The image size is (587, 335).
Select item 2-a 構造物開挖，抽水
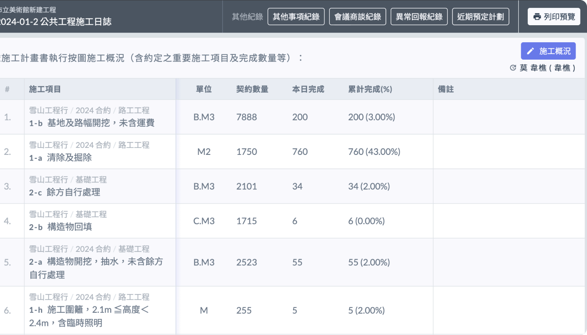(96, 268)
